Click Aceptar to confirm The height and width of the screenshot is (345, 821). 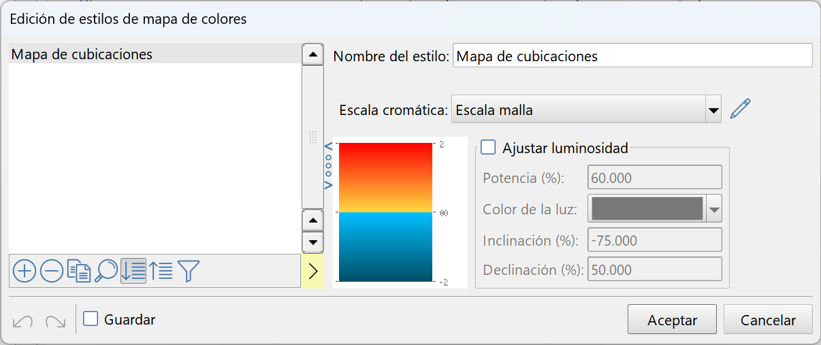pos(672,320)
